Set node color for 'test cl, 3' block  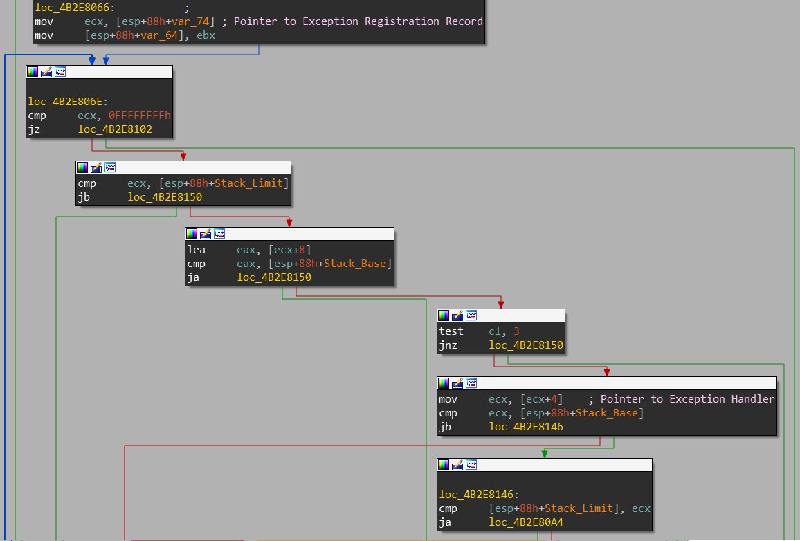[x=444, y=315]
